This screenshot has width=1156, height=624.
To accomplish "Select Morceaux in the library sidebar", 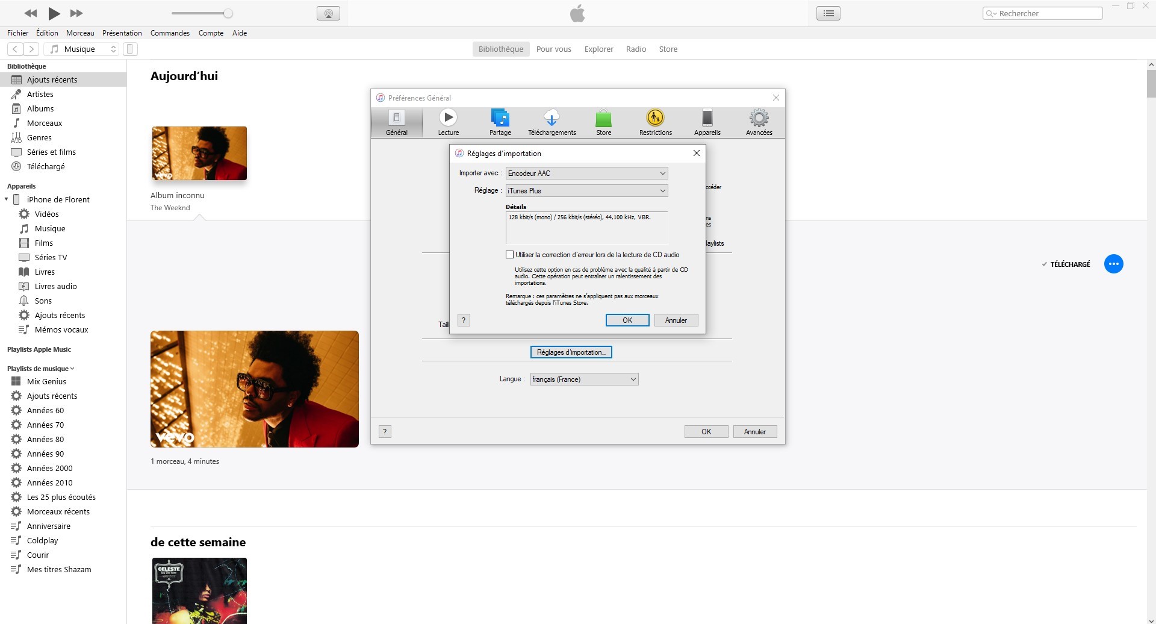I will [63, 123].
